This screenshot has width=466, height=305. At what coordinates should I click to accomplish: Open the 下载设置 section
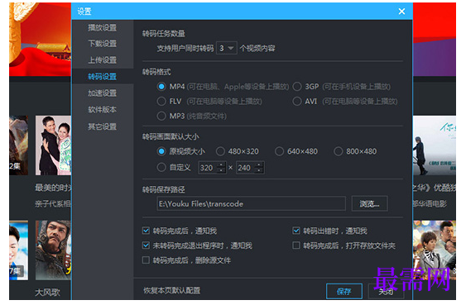pyautogui.click(x=103, y=44)
